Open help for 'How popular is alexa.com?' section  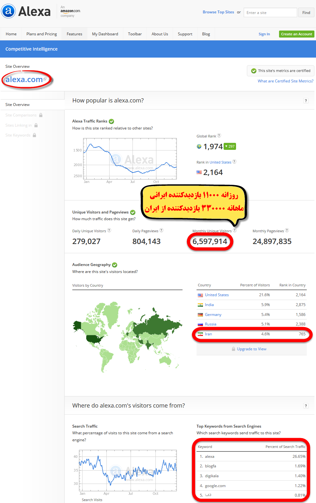click(x=306, y=101)
